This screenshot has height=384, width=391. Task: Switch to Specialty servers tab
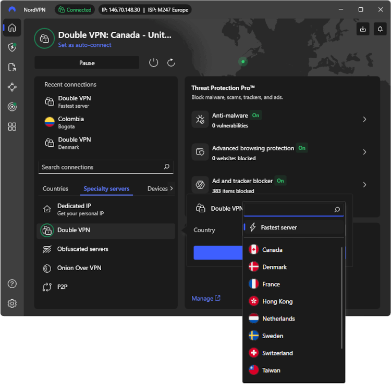pos(106,189)
